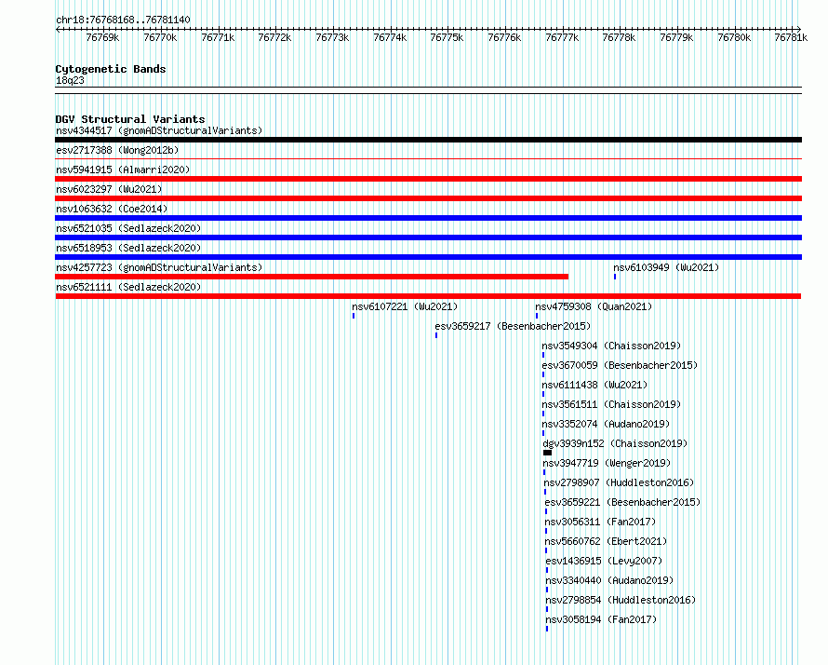Click nsv3352074 (Audano2019) label

(606, 424)
